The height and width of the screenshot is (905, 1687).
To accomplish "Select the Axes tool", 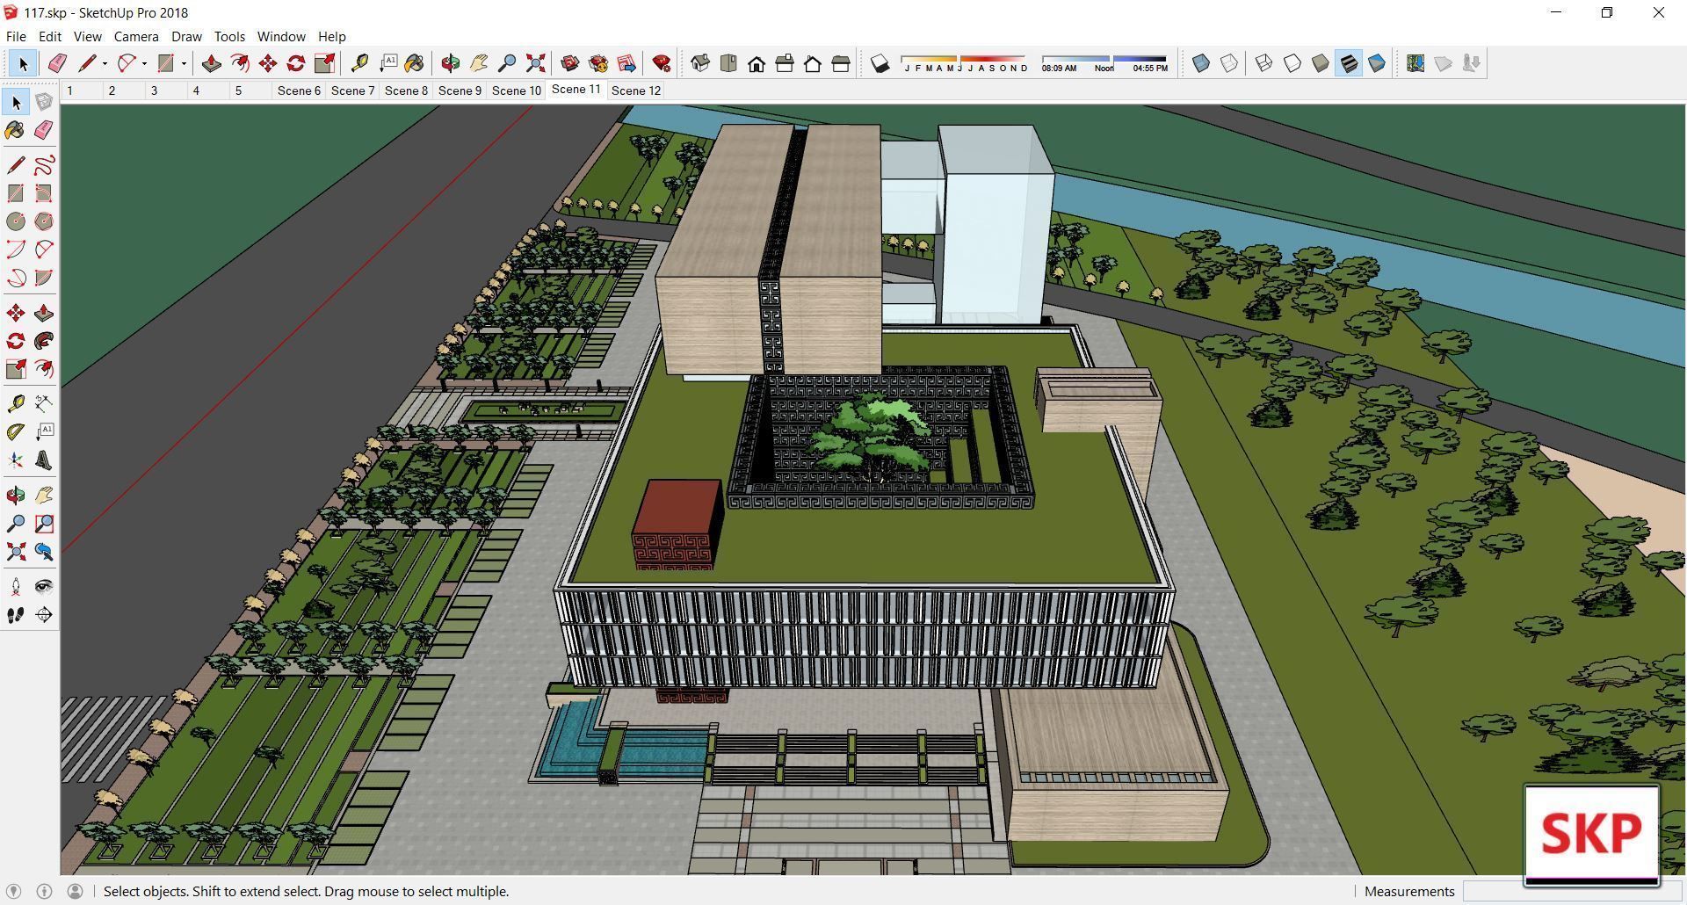I will [16, 460].
